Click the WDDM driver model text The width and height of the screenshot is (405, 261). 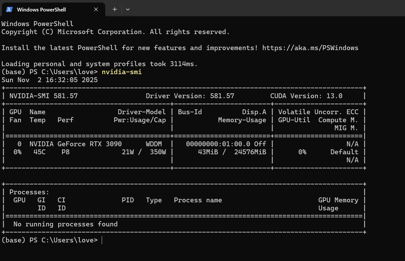(154, 144)
